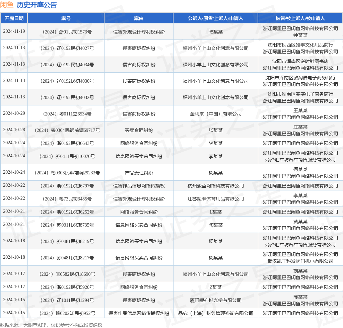The height and width of the screenshot is (328, 343).
Task: Select case number 浙01民初1573号
Action: (x=67, y=32)
